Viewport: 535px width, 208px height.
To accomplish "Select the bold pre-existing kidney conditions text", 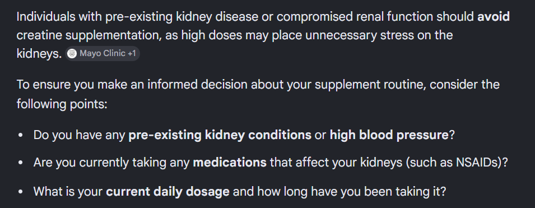I will point(220,135).
